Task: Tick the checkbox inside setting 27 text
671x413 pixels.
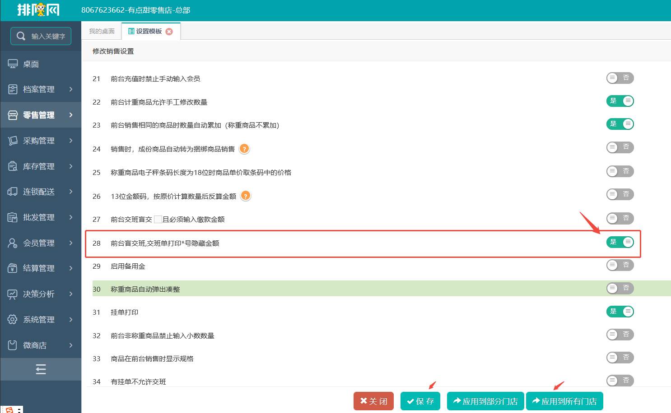Action: 158,219
